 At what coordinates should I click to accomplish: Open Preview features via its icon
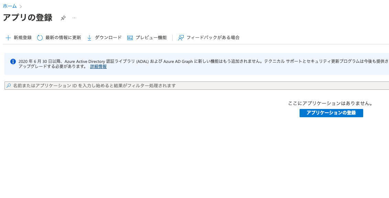[130, 37]
